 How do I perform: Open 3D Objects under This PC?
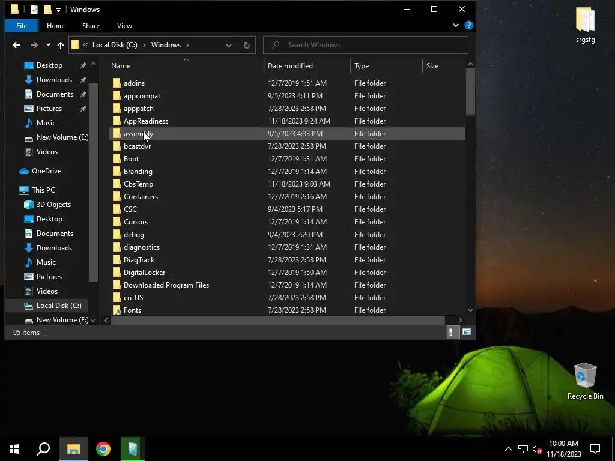tap(53, 205)
